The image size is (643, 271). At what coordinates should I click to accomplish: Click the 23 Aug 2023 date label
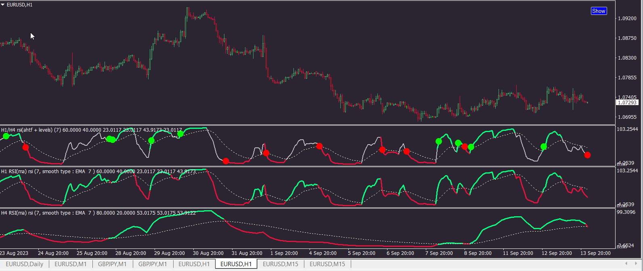[x=14, y=253]
